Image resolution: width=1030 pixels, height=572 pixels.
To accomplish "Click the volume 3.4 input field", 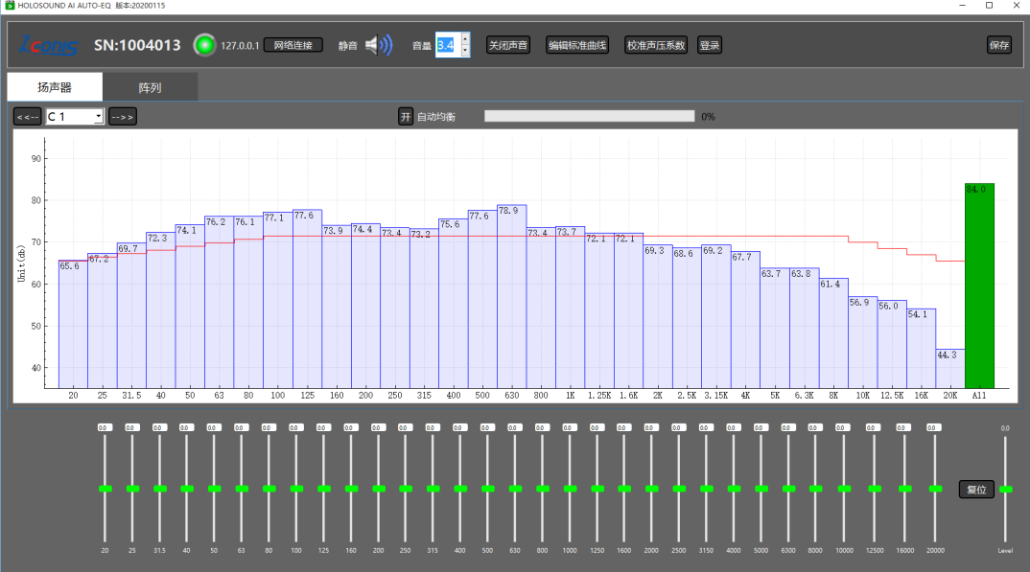I will point(448,45).
